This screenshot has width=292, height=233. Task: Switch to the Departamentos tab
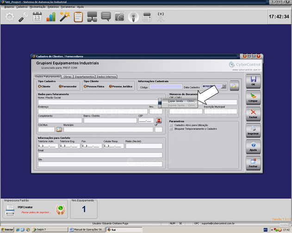[x=84, y=76]
